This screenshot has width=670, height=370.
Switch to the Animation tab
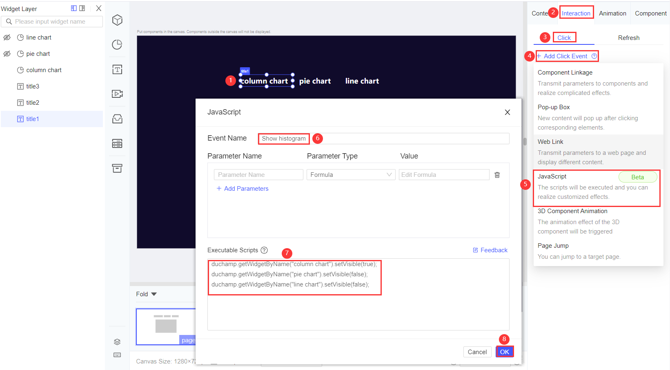612,13
